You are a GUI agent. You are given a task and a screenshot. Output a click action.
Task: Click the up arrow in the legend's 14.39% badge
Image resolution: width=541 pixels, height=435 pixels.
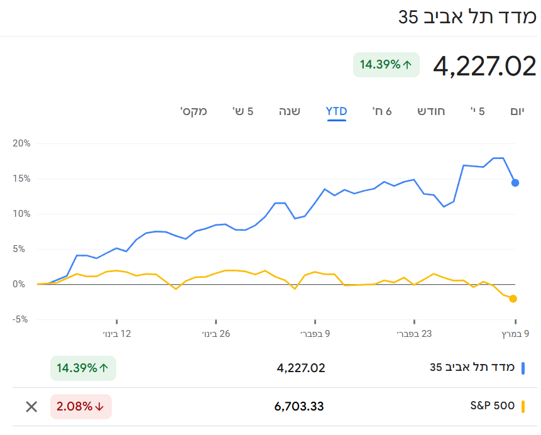coord(104,368)
